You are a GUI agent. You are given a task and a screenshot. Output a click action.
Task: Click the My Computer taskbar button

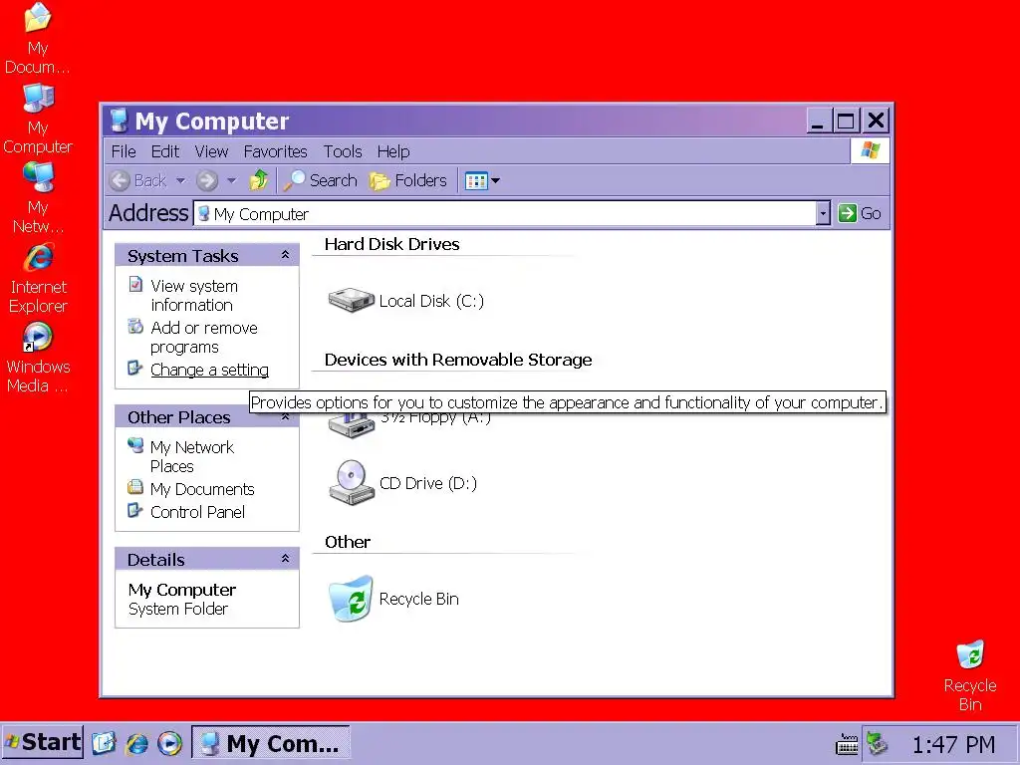[271, 743]
